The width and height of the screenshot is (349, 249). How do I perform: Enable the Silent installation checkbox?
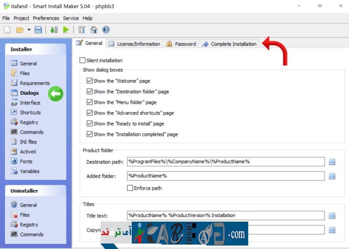point(83,60)
